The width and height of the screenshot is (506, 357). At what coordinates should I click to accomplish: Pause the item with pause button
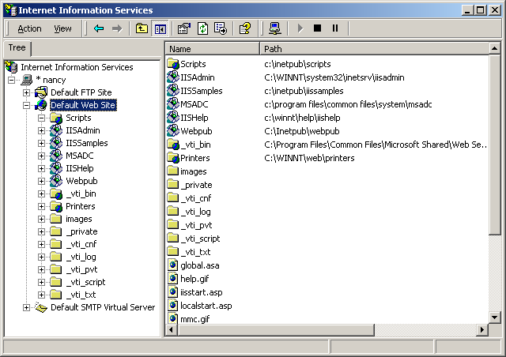pos(335,28)
